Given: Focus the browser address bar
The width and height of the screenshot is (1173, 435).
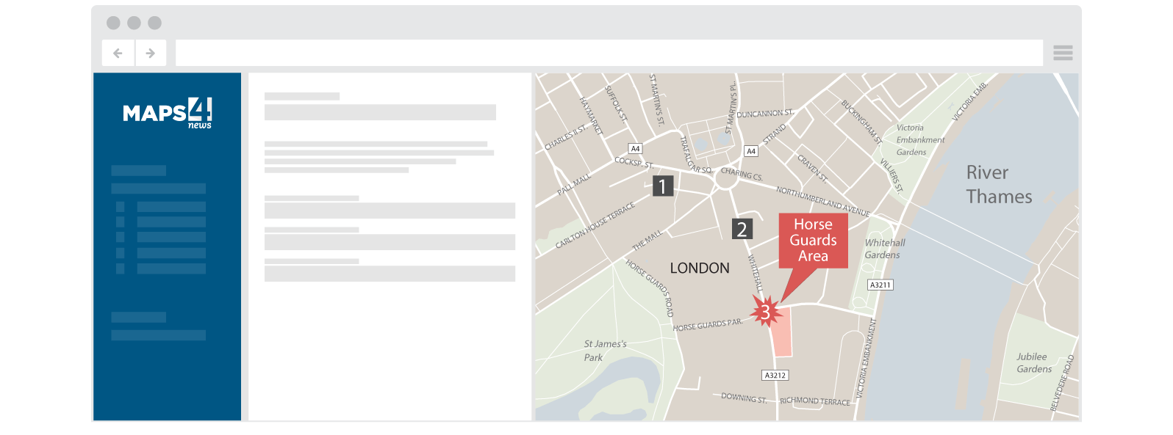Looking at the screenshot, I should coord(609,53).
